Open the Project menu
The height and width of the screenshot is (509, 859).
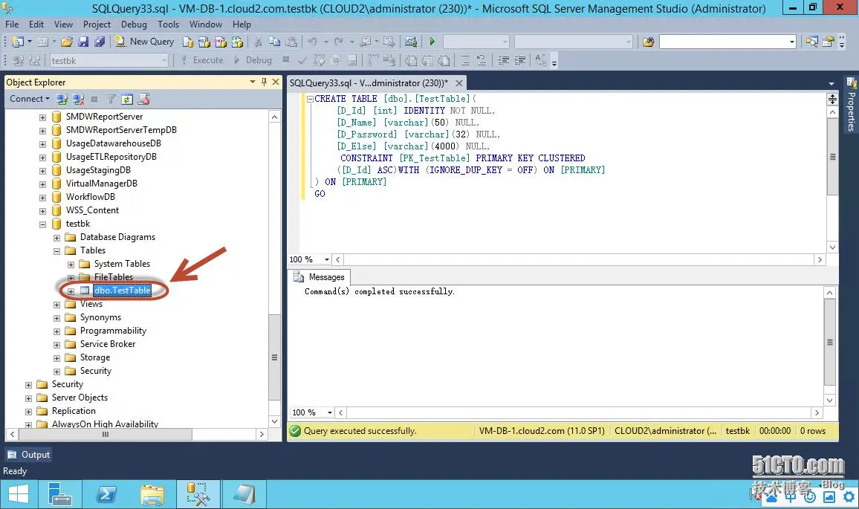point(97,25)
